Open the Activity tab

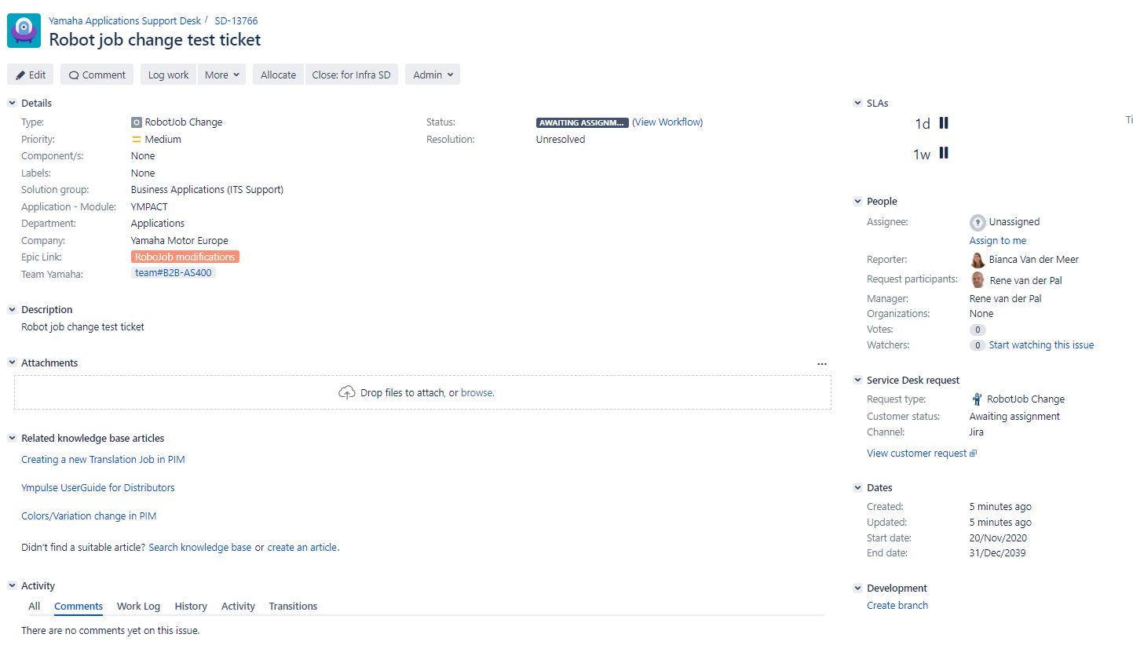pyautogui.click(x=238, y=607)
